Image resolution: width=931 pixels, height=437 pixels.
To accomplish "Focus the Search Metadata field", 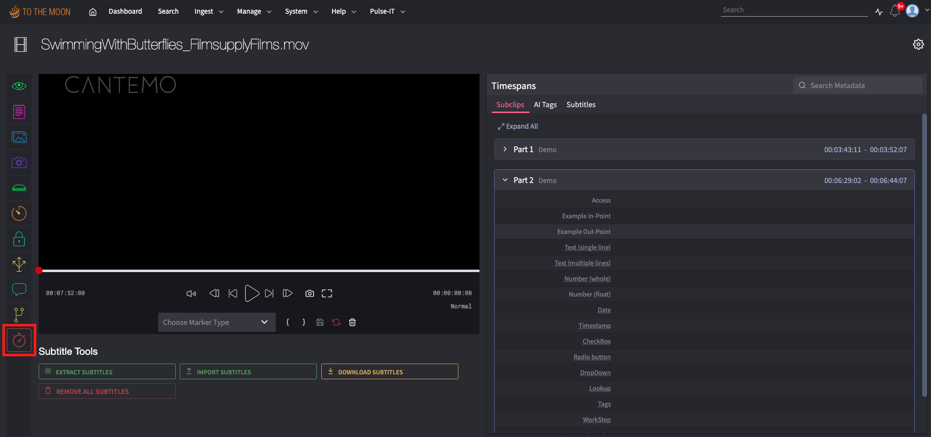I will [x=858, y=85].
